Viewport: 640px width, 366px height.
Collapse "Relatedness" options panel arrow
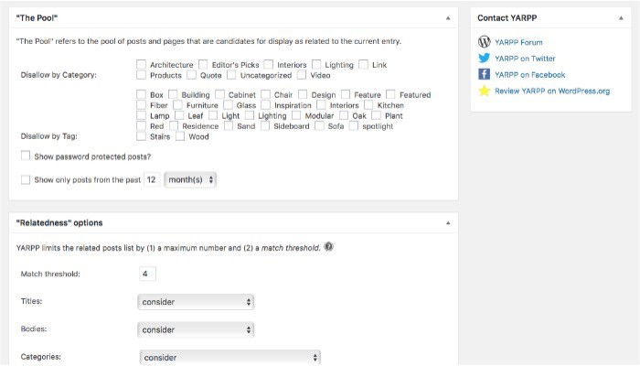pyautogui.click(x=447, y=222)
